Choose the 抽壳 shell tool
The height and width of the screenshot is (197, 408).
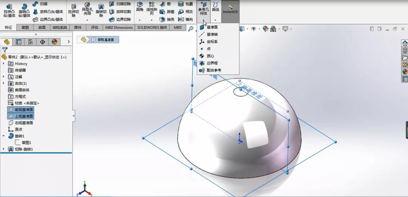click(167, 20)
